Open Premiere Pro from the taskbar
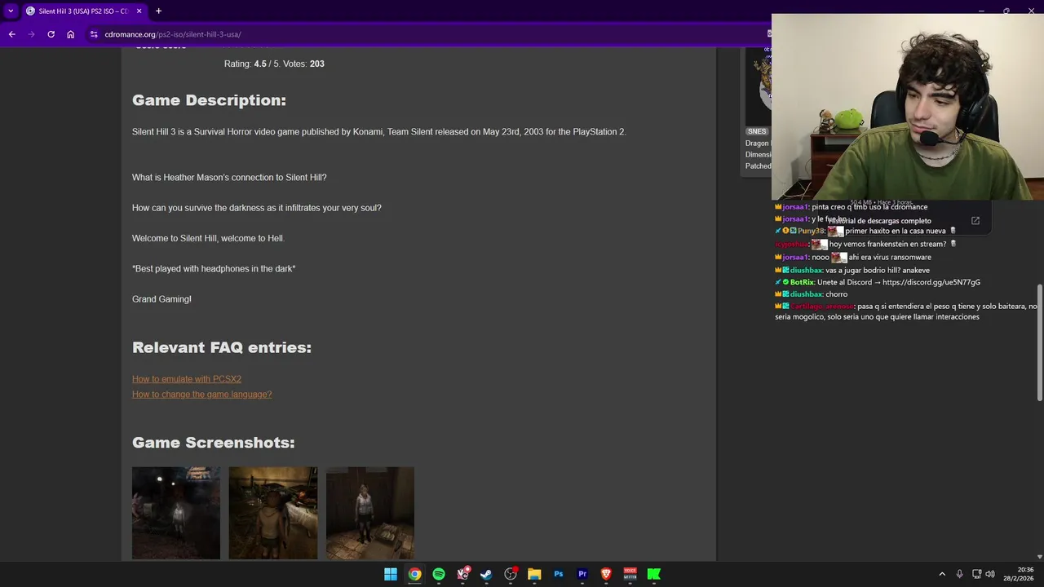This screenshot has height=587, width=1044. tap(582, 574)
